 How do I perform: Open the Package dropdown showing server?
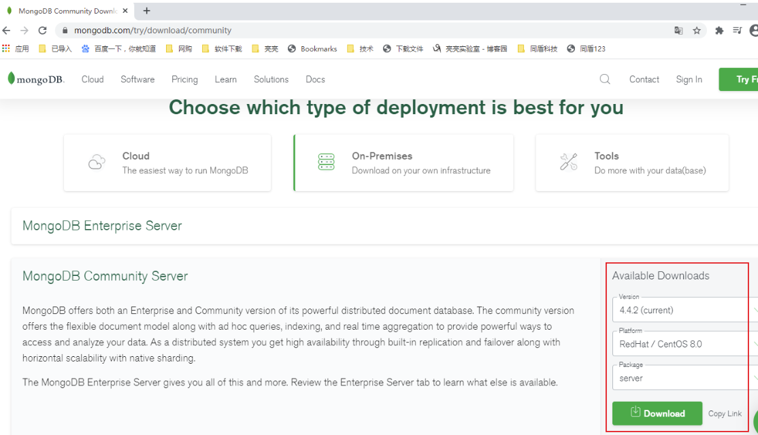click(685, 378)
